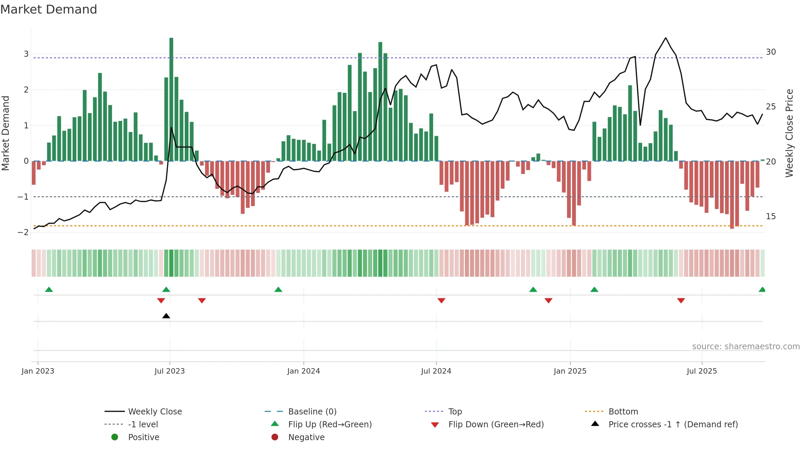The image size is (812, 456).
Task: Click the Weekly Close Price axis title
Action: 790,133
